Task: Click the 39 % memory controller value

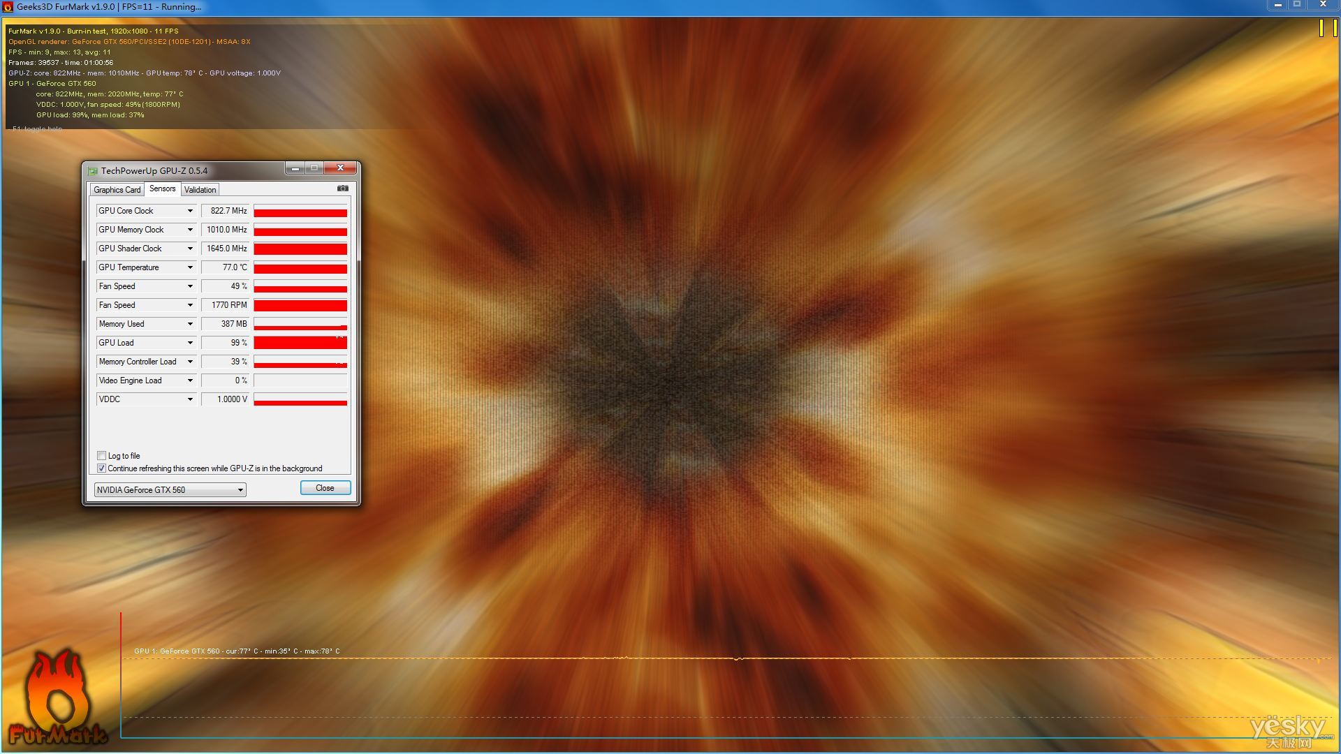Action: pyautogui.click(x=225, y=362)
